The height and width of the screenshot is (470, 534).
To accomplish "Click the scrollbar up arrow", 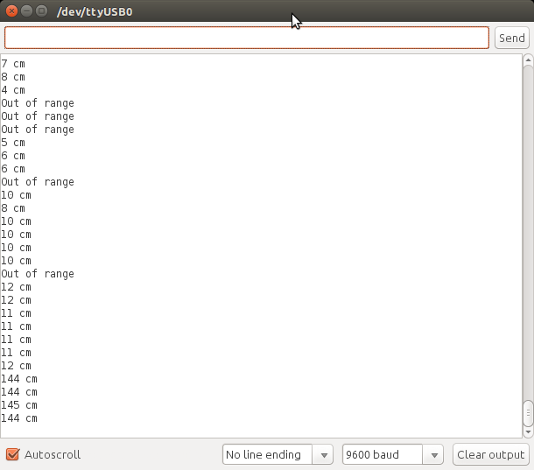I will 528,60.
